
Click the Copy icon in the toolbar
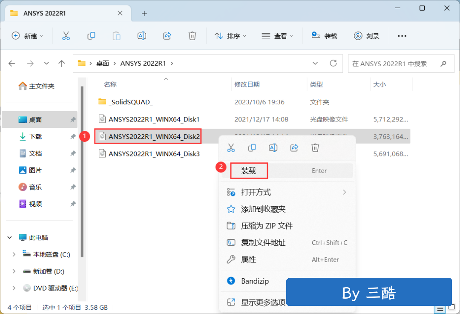91,36
